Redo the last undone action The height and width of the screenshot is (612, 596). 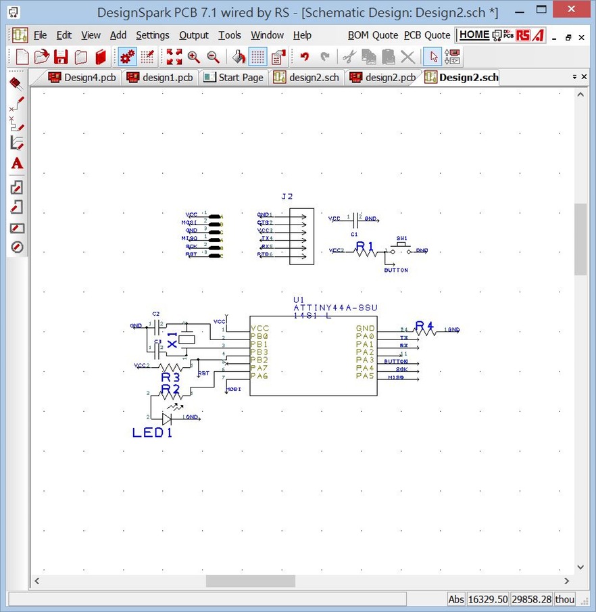click(x=324, y=57)
